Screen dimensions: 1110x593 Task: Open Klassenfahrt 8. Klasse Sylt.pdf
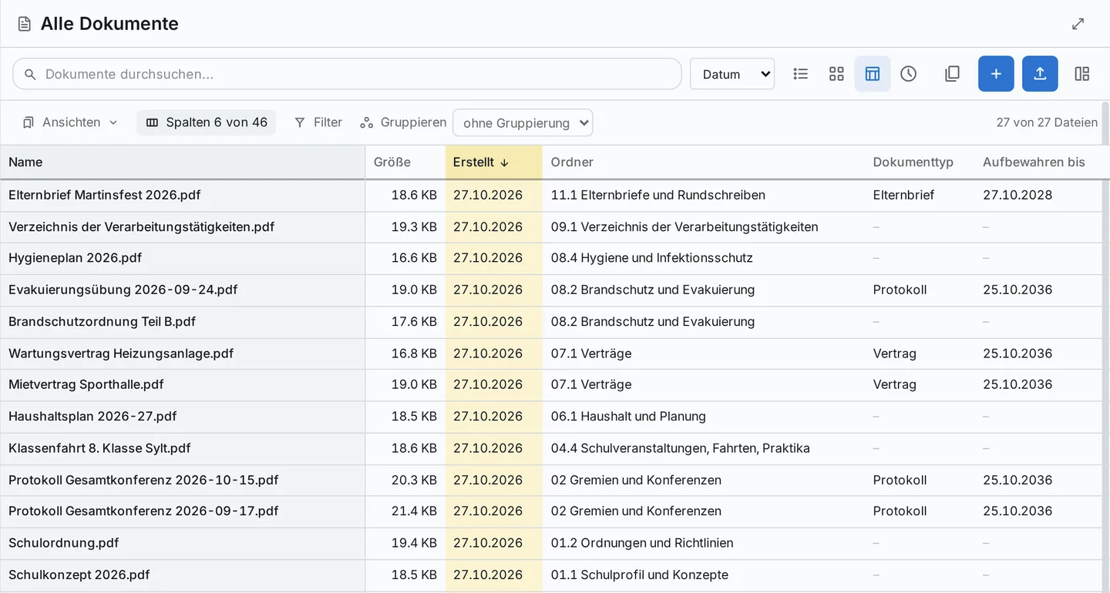coord(99,448)
